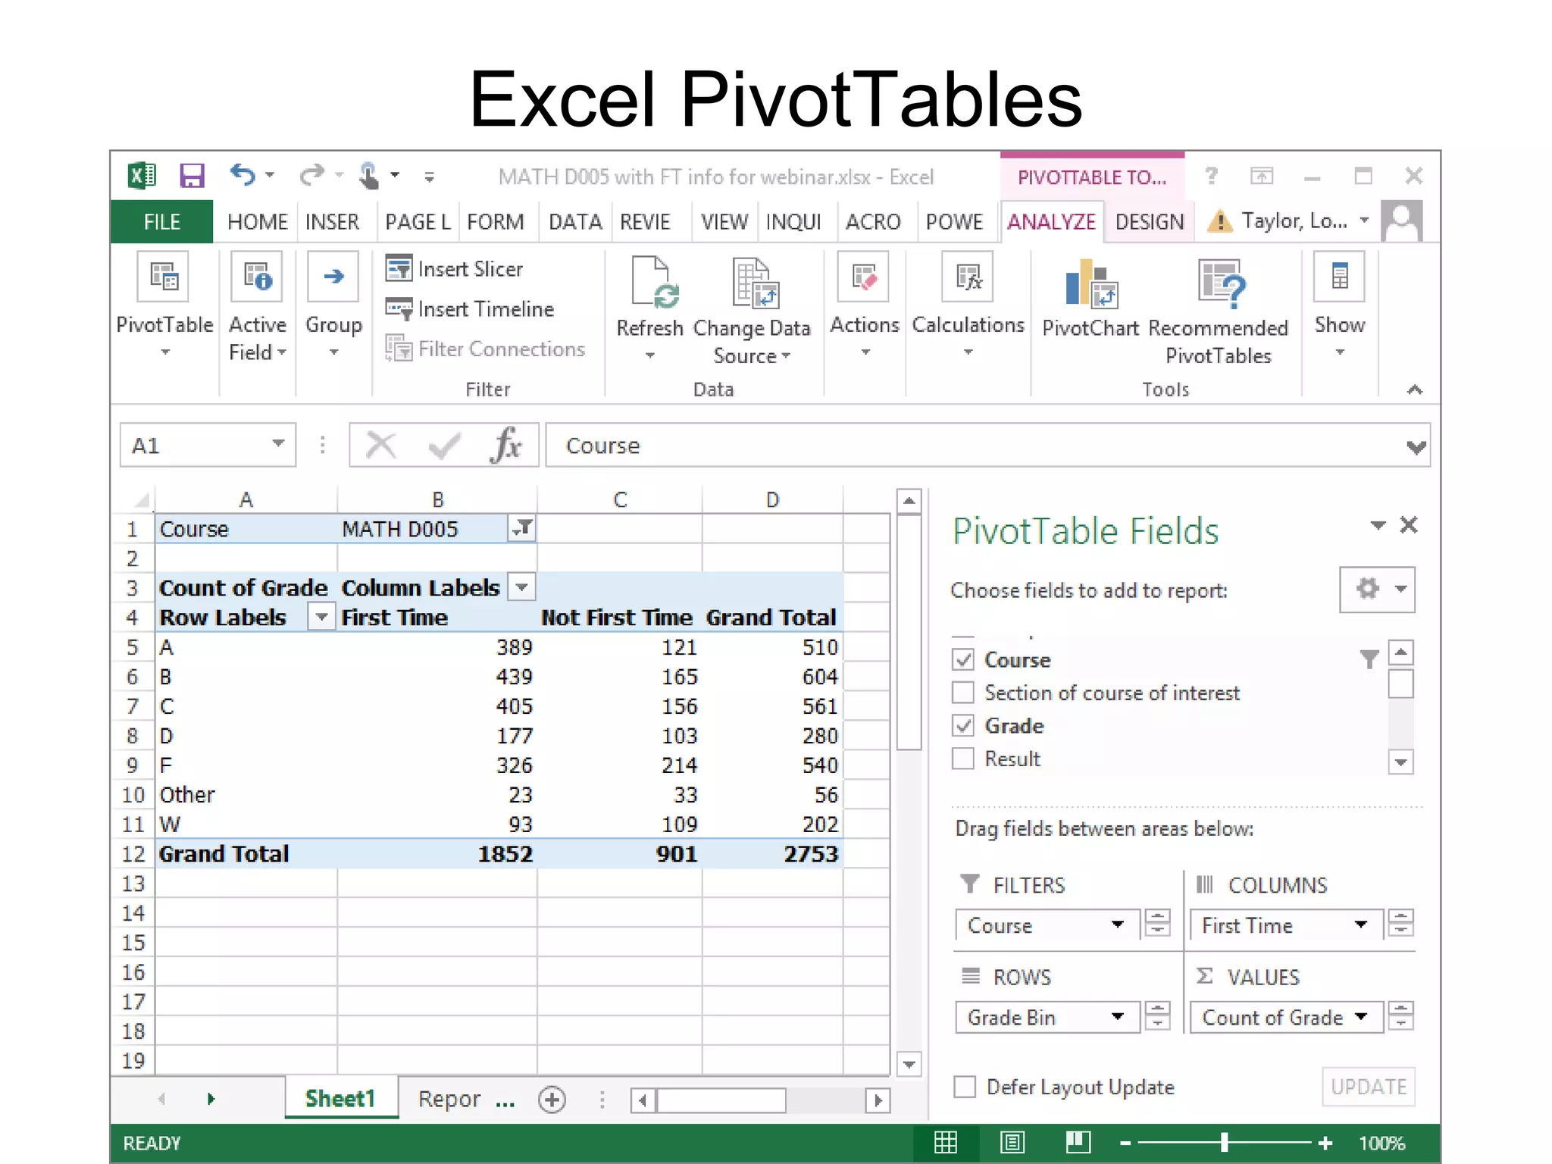Open the Show group icon
This screenshot has width=1552, height=1164.
(1340, 276)
